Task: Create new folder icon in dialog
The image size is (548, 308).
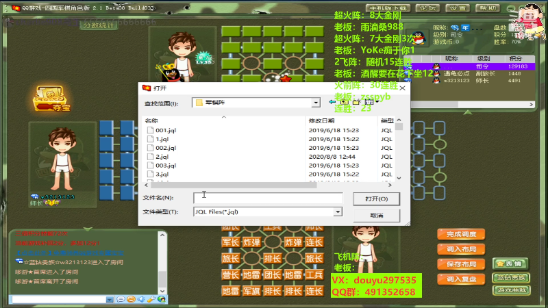Action: [x=356, y=102]
